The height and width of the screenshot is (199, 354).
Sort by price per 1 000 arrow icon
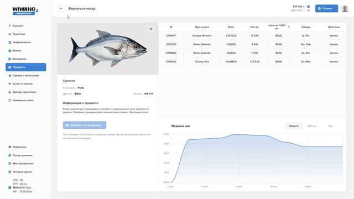(x=289, y=27)
